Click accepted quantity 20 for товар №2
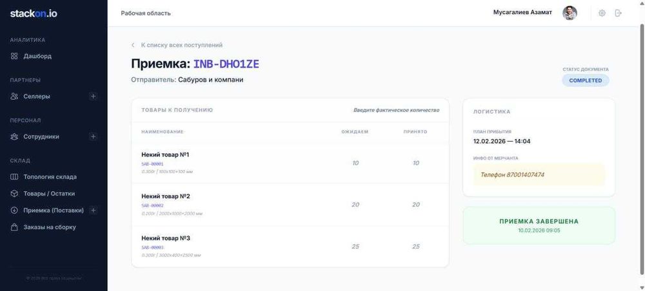This screenshot has height=291, width=645. (x=416, y=204)
